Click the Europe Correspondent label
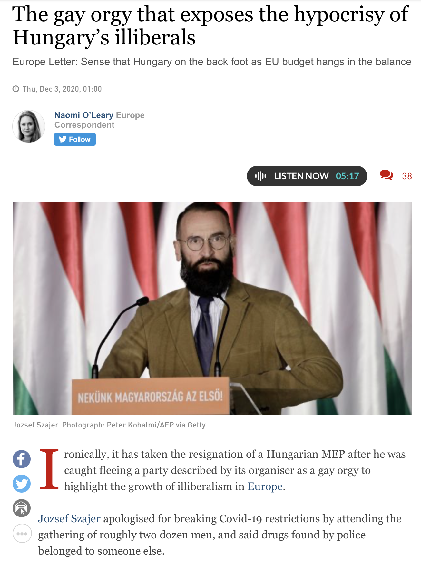 (99, 120)
